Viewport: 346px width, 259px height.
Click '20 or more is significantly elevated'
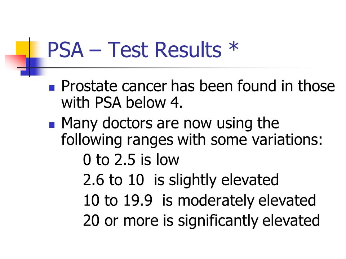click(x=201, y=221)
